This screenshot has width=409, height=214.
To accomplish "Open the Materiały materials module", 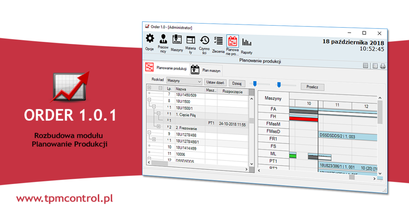I will click(x=191, y=45).
